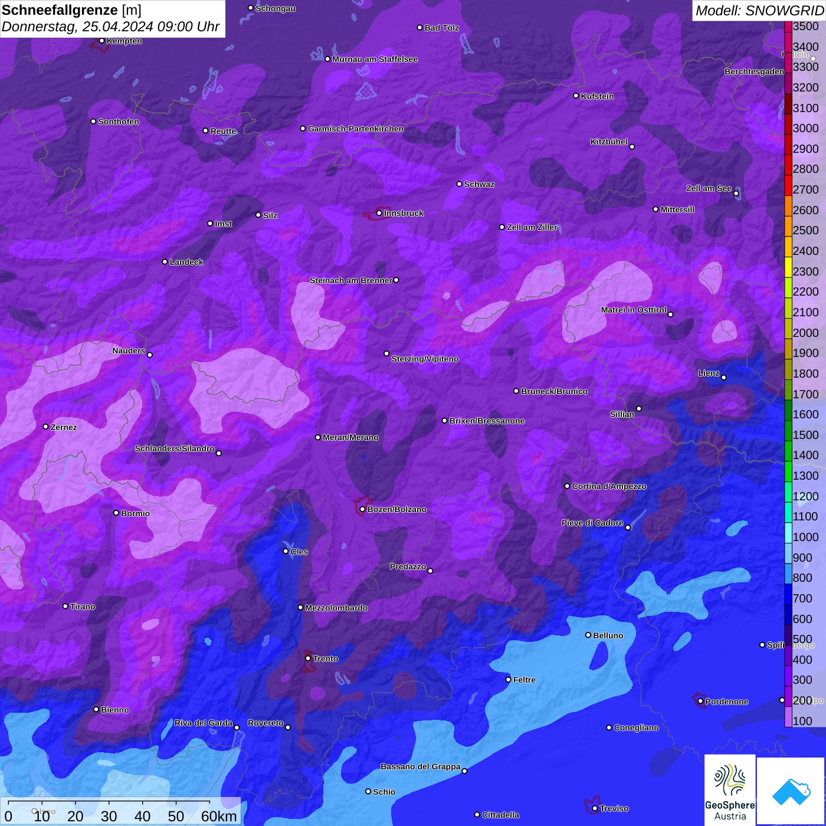Click the Belluno label

tap(608, 635)
